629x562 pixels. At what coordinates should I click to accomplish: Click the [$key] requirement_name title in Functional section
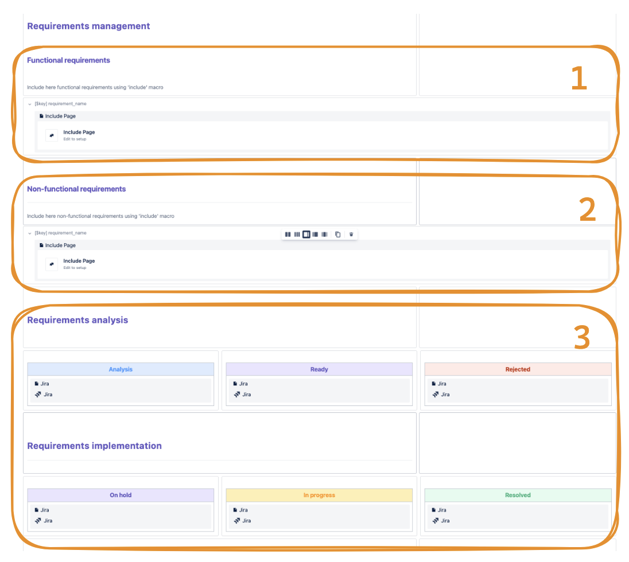[60, 104]
